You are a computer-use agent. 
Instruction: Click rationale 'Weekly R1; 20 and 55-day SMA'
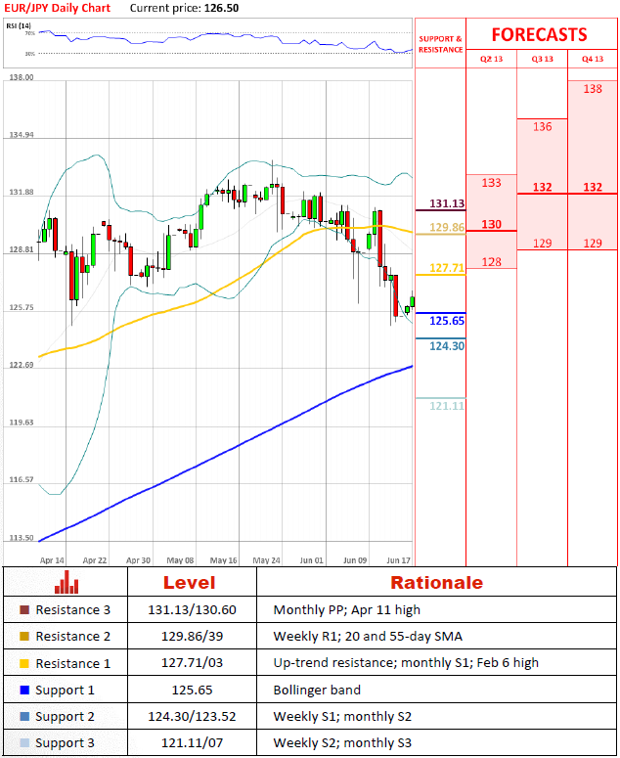(x=368, y=637)
